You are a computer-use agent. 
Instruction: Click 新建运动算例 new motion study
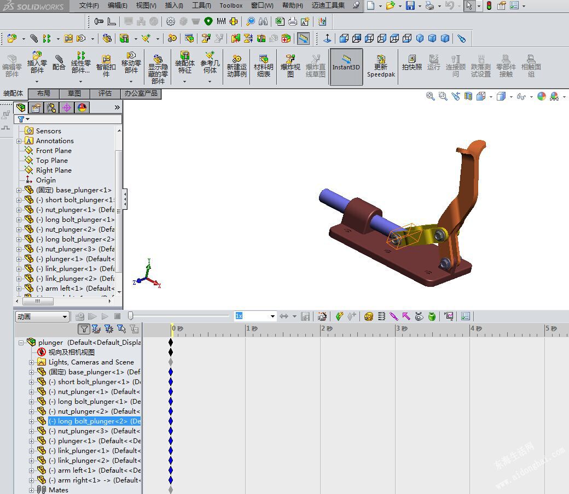236,66
